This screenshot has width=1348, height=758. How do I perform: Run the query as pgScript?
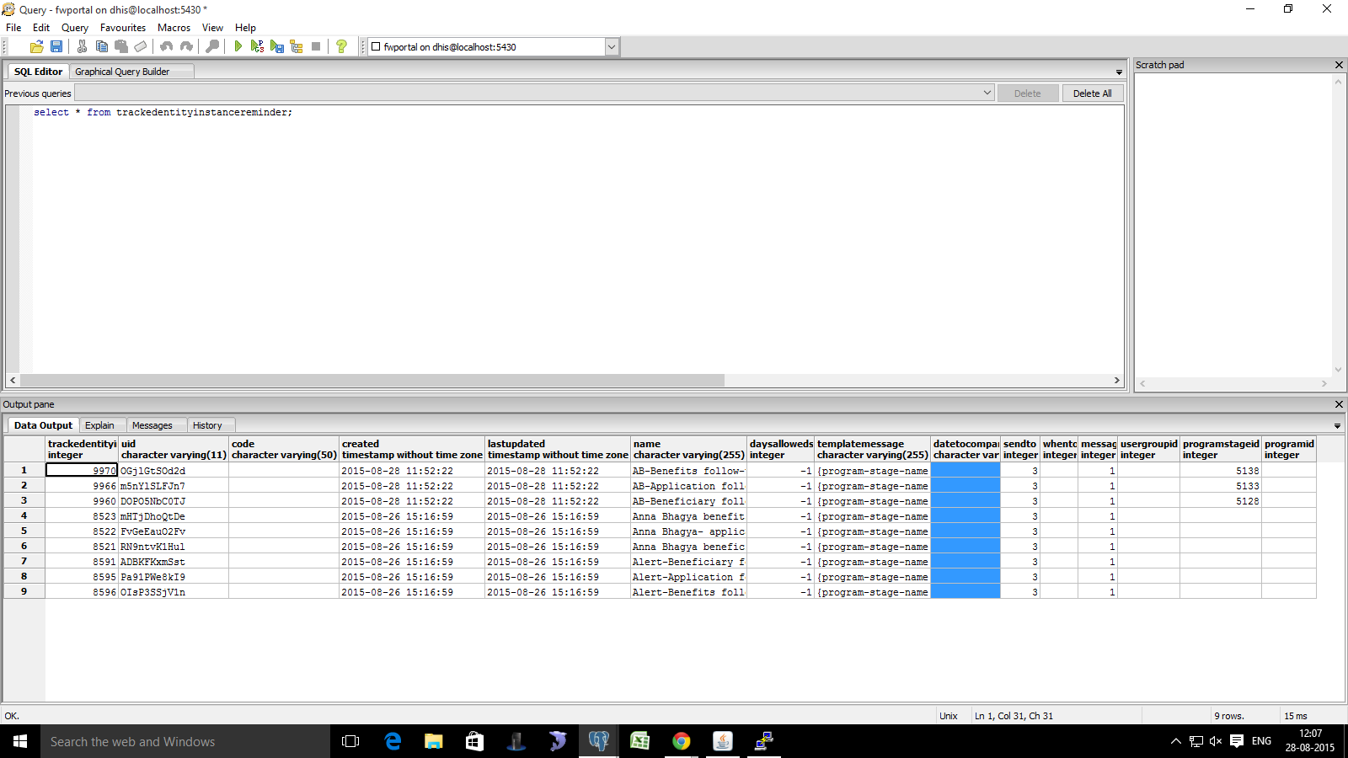pyautogui.click(x=258, y=47)
